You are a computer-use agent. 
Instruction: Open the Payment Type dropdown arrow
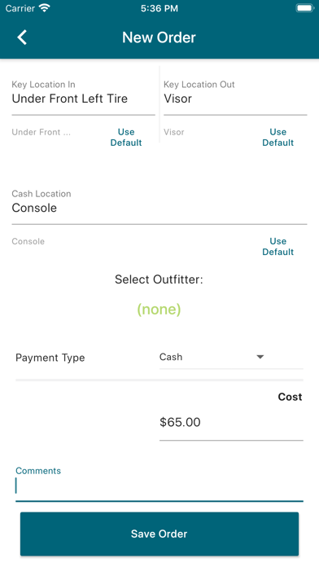(260, 357)
